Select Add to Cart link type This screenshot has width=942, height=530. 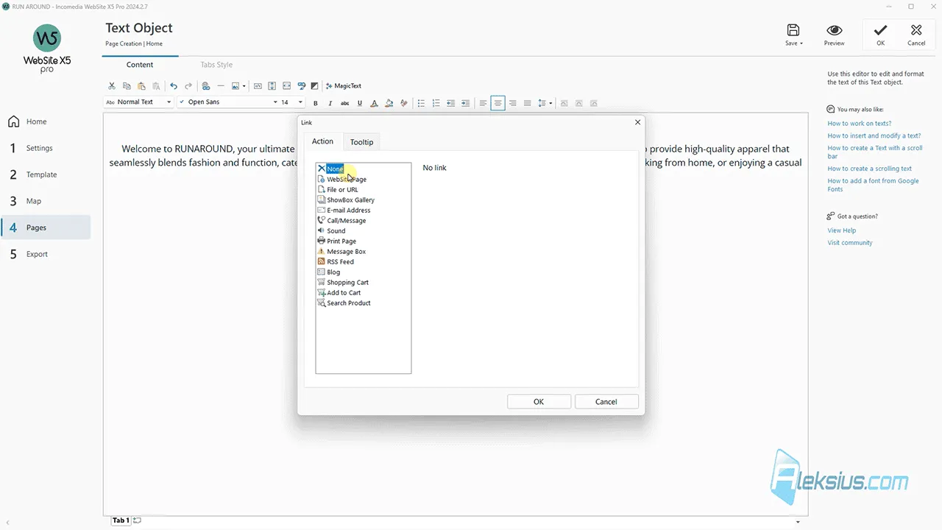(x=339, y=293)
